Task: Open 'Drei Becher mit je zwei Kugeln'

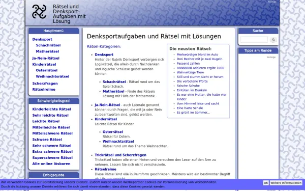Action: pos(199,59)
